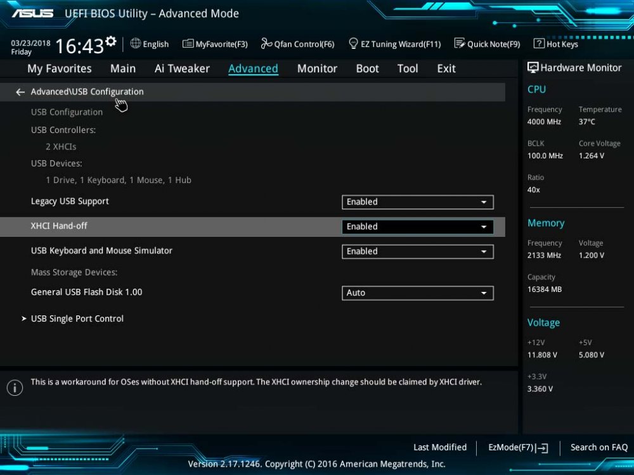The height and width of the screenshot is (475, 634).
Task: Click the EZ Tuning Wizard bulb icon
Action: pyautogui.click(x=353, y=43)
